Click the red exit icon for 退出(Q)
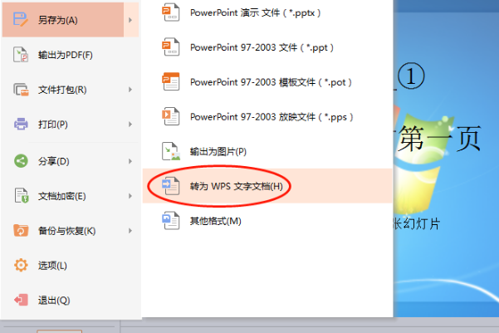This screenshot has width=499, height=333. 21,300
